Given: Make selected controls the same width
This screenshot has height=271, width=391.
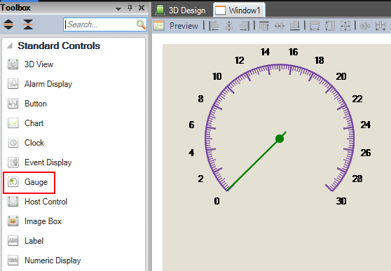Looking at the screenshot, I should click(315, 26).
